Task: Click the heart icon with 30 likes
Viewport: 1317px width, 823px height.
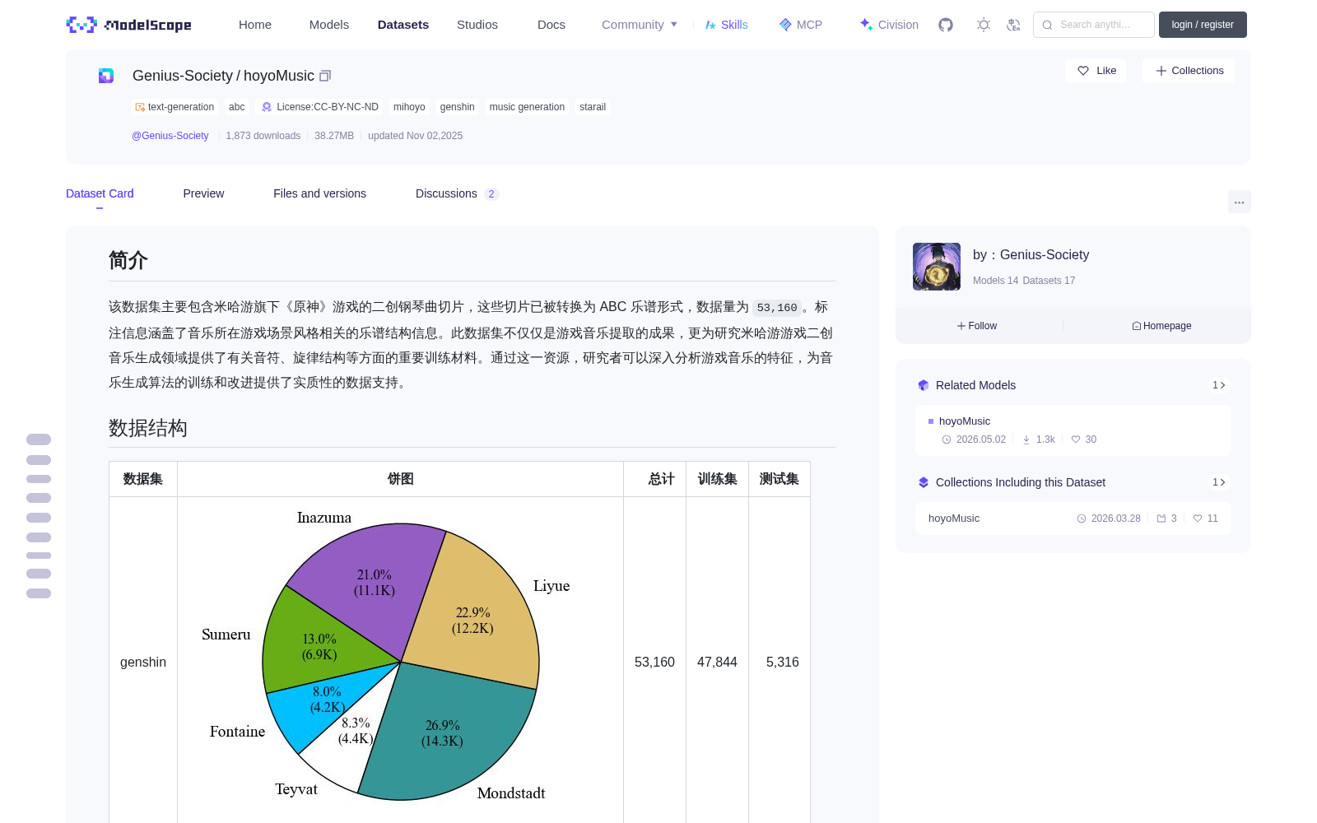Action: [1076, 439]
